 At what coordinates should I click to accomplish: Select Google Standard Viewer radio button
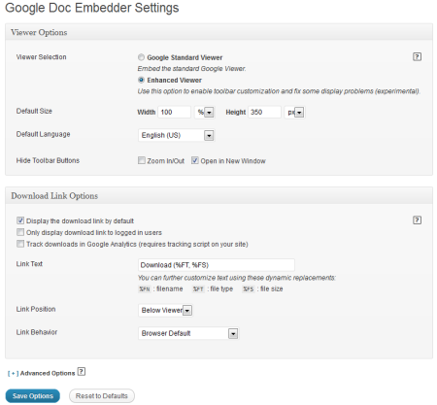[x=141, y=57]
